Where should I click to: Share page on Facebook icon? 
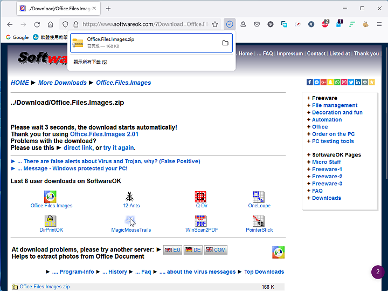coord(309,82)
